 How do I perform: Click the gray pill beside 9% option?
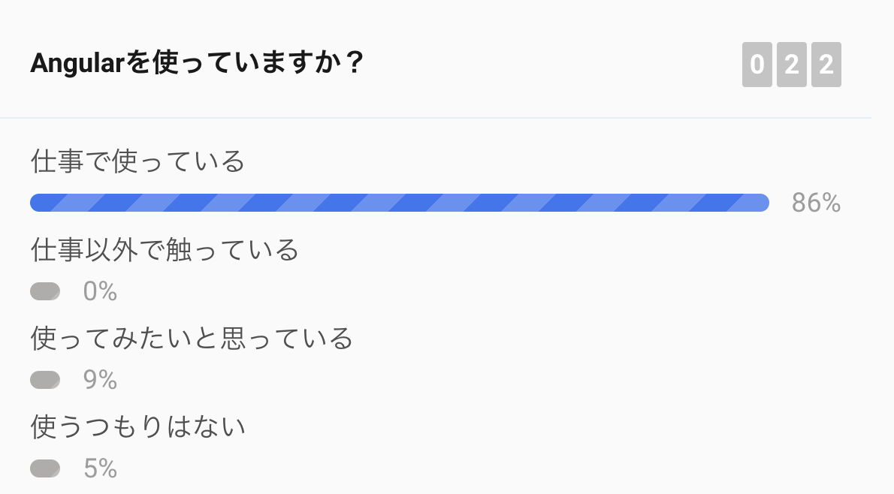pos(44,379)
